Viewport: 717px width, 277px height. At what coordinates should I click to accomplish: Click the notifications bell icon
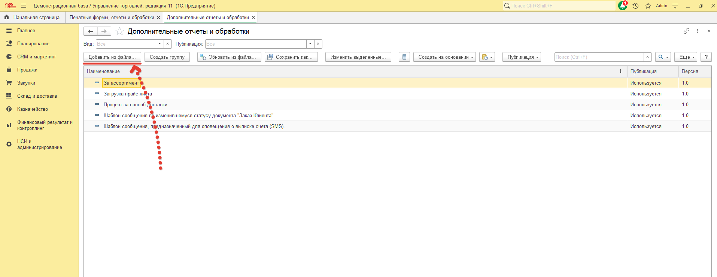point(622,6)
